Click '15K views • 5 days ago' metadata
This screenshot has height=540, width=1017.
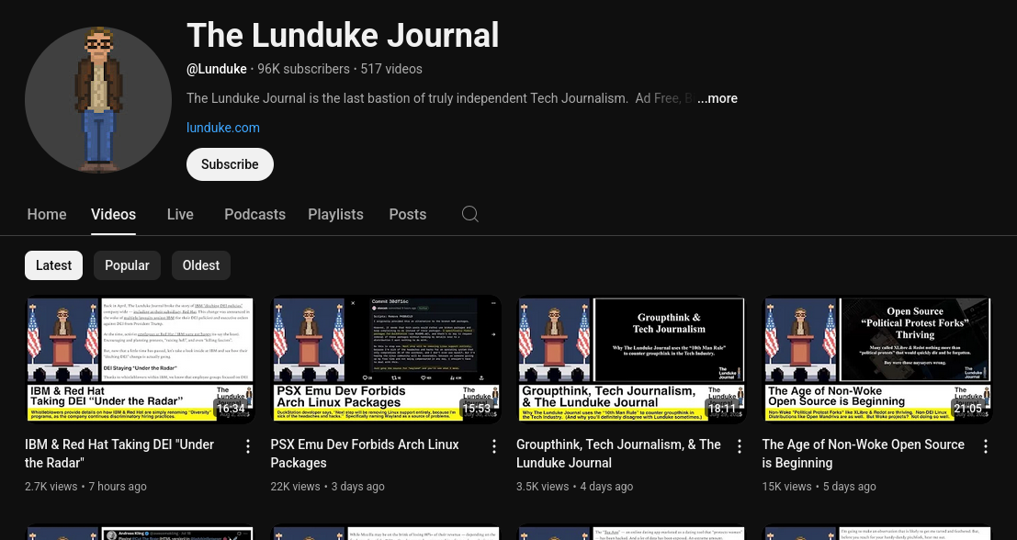[819, 487]
